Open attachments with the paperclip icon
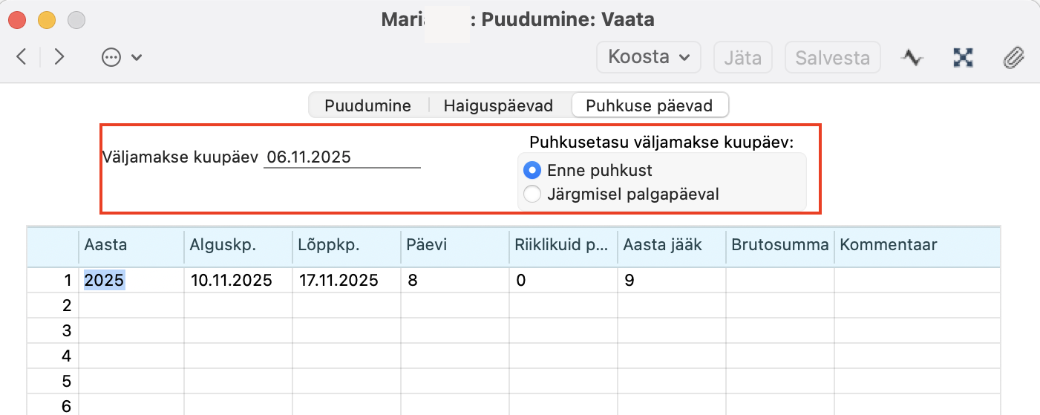 1013,58
